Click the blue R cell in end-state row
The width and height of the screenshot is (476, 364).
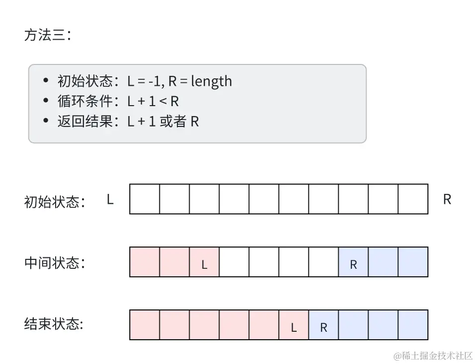click(323, 325)
